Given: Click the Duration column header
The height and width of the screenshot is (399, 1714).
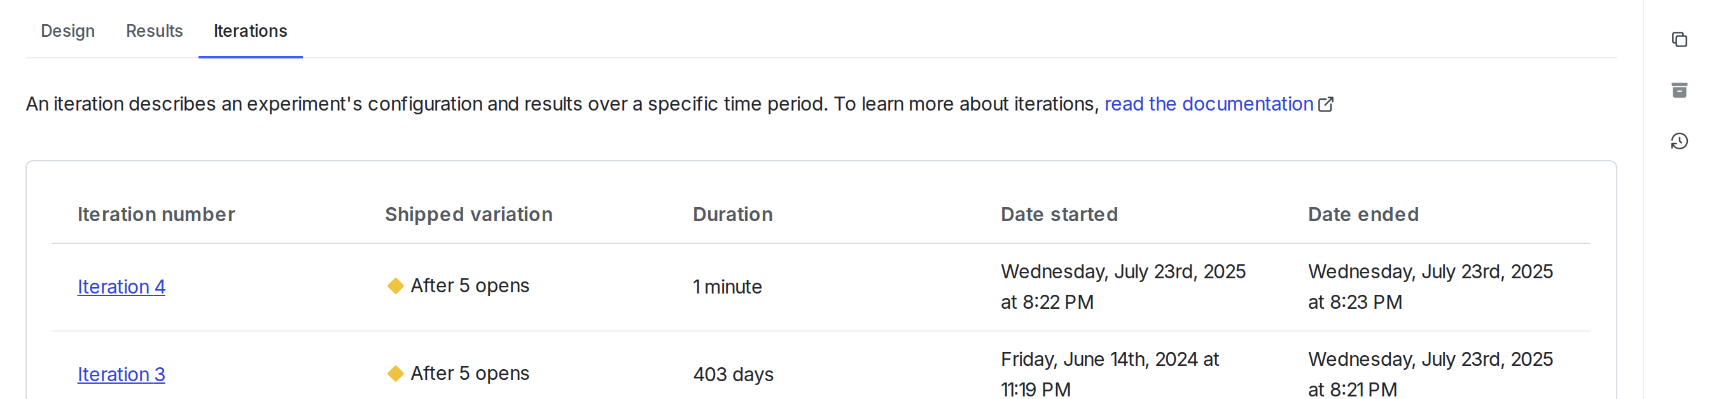Looking at the screenshot, I should click(x=732, y=214).
